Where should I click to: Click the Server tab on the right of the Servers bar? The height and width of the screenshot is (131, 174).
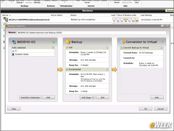coord(170,11)
